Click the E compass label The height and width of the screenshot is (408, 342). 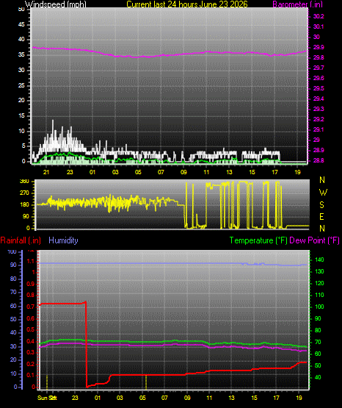(321, 216)
